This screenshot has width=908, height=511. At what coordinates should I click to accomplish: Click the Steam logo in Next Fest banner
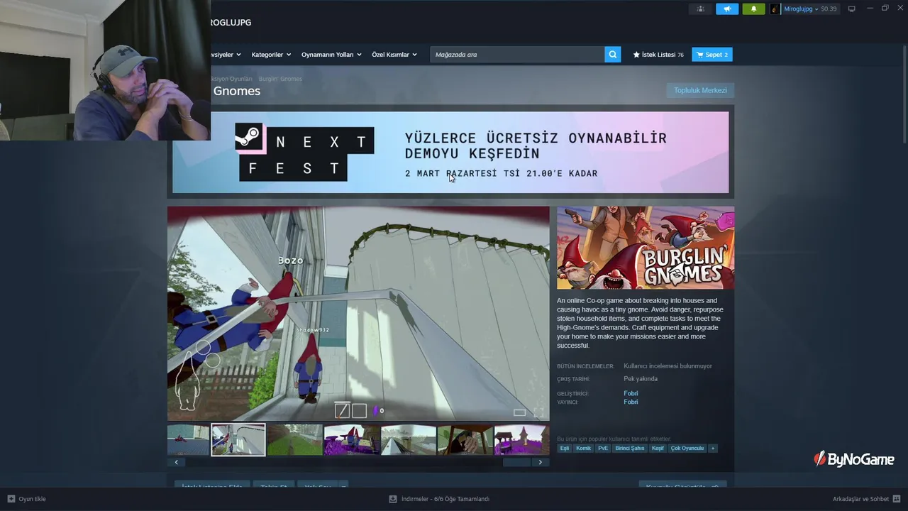tap(248, 136)
